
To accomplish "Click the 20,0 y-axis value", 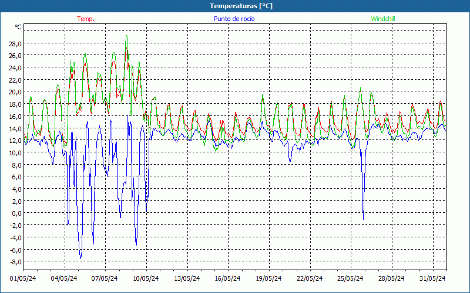I will pyautogui.click(x=15, y=92).
